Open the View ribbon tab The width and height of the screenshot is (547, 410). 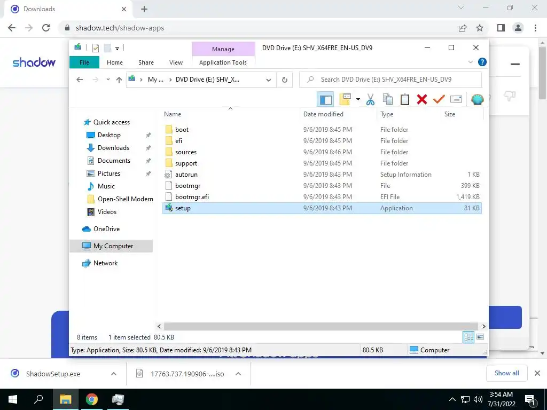[176, 62]
